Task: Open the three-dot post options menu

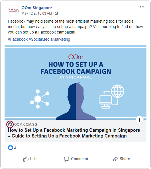Action: point(142,7)
